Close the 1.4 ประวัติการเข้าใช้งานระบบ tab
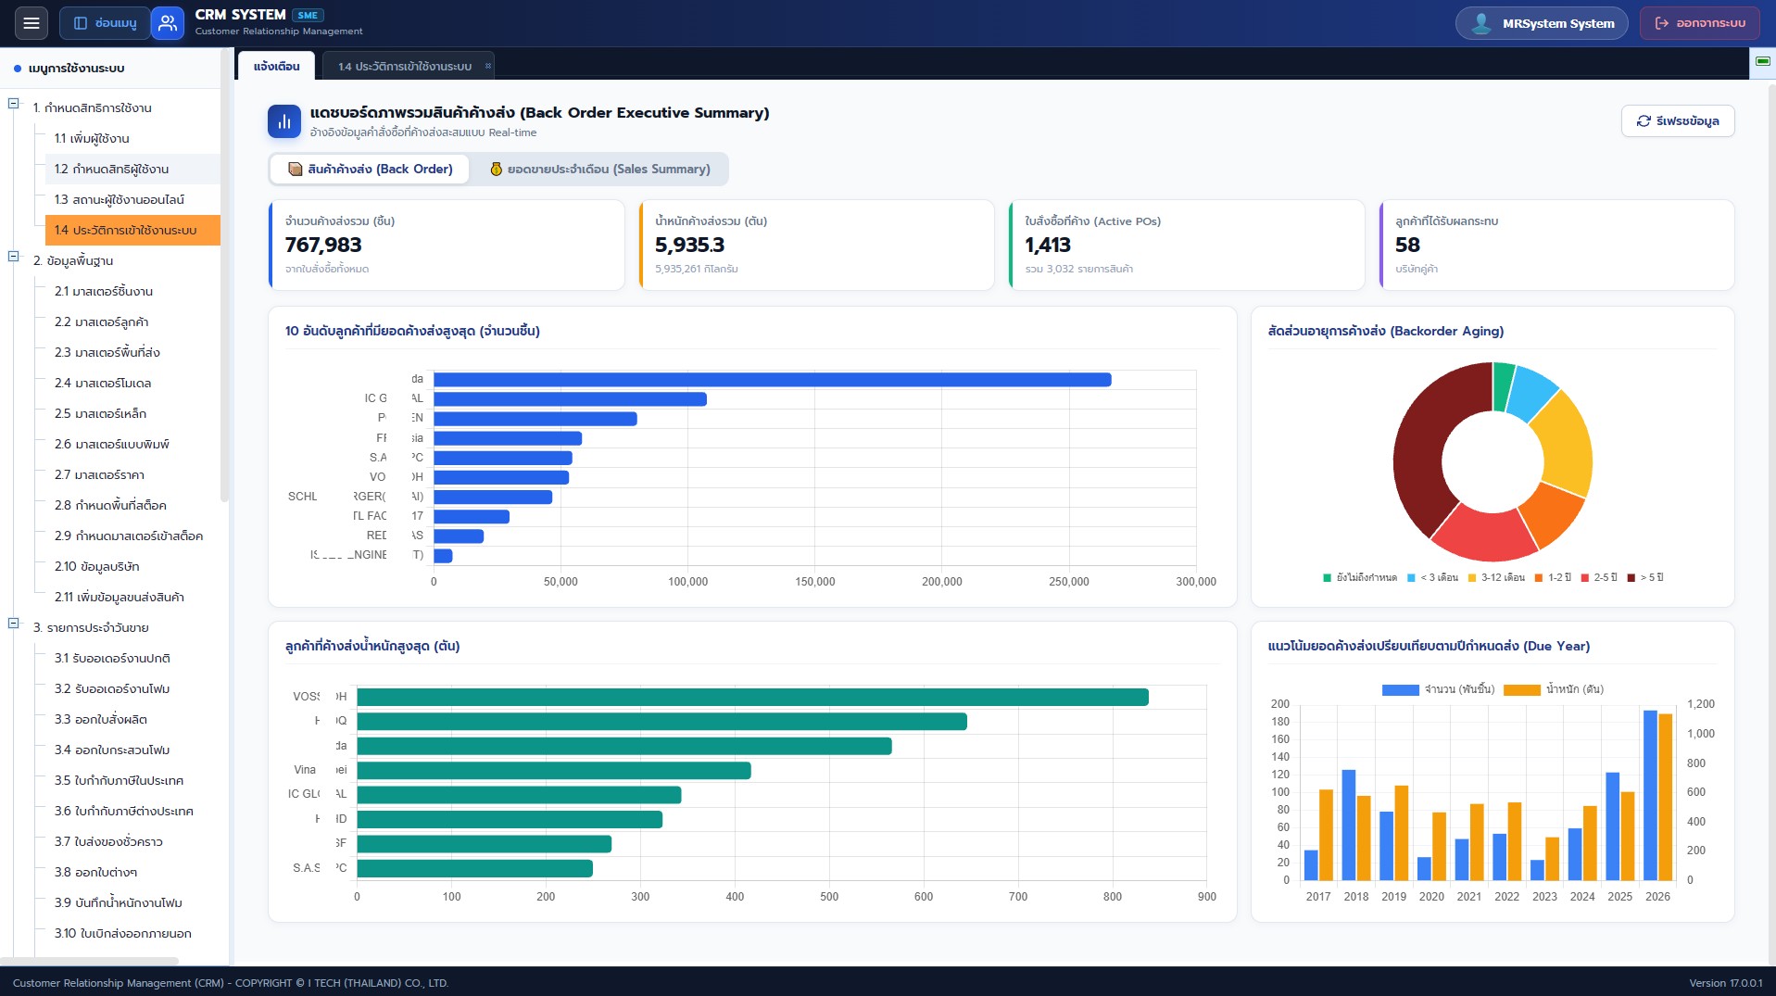The height and width of the screenshot is (996, 1776). pyautogui.click(x=488, y=66)
